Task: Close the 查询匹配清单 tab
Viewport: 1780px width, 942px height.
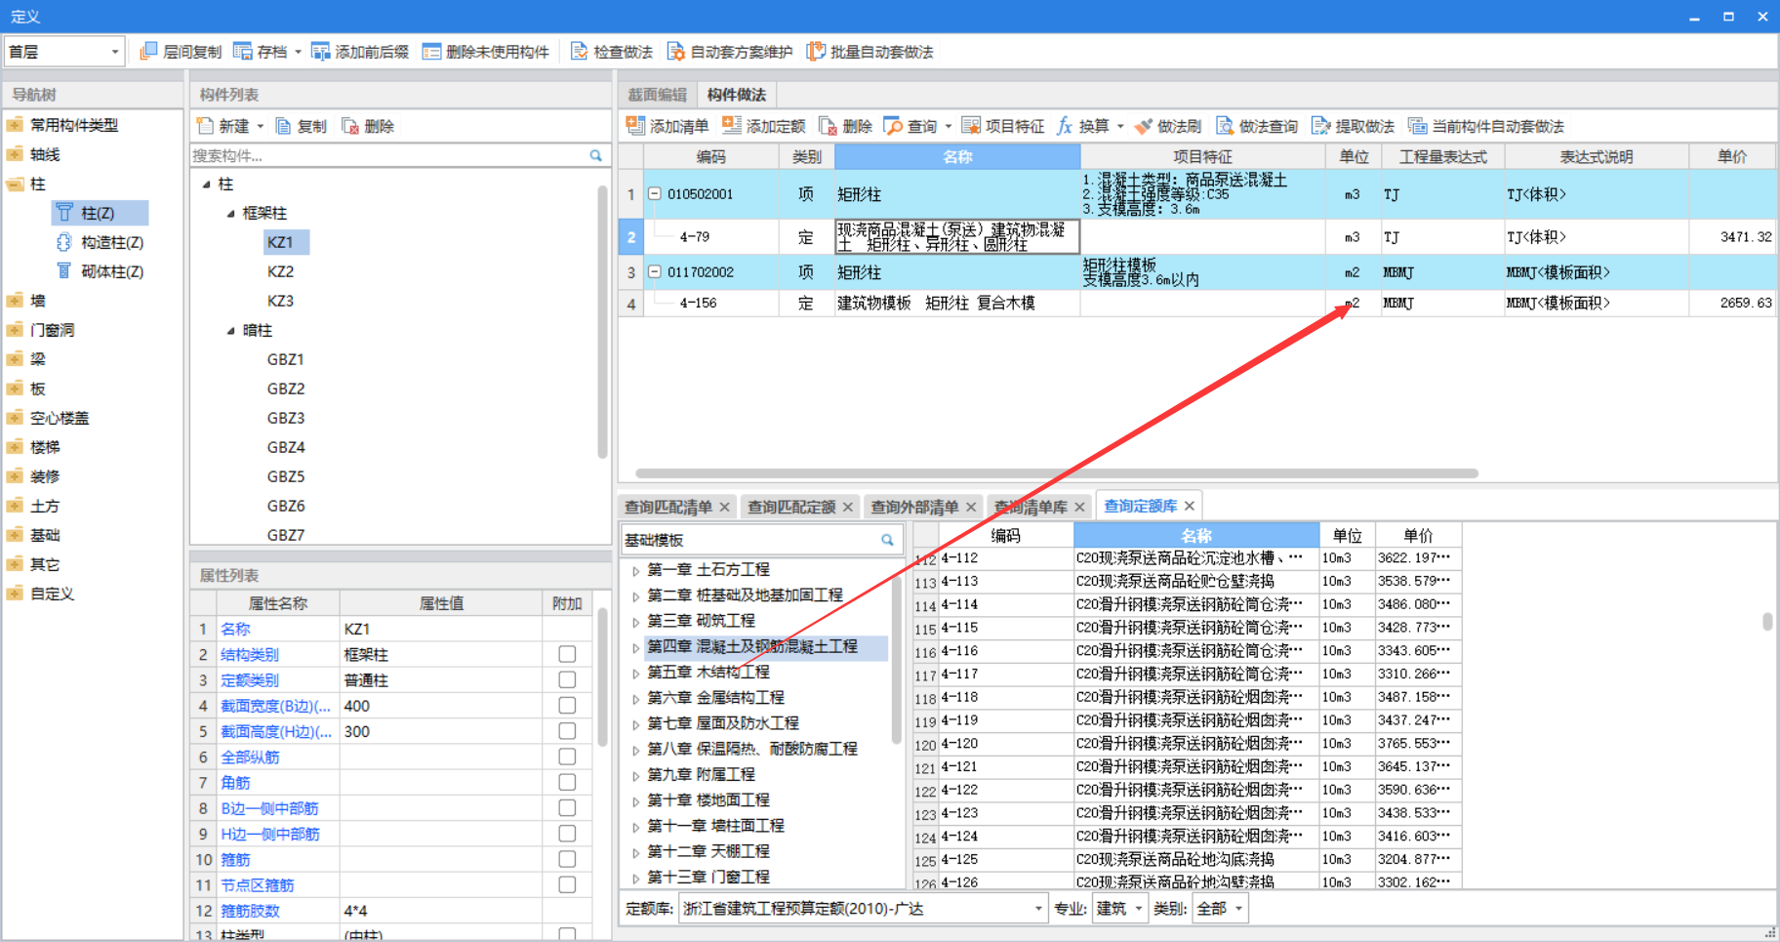Action: tap(724, 507)
